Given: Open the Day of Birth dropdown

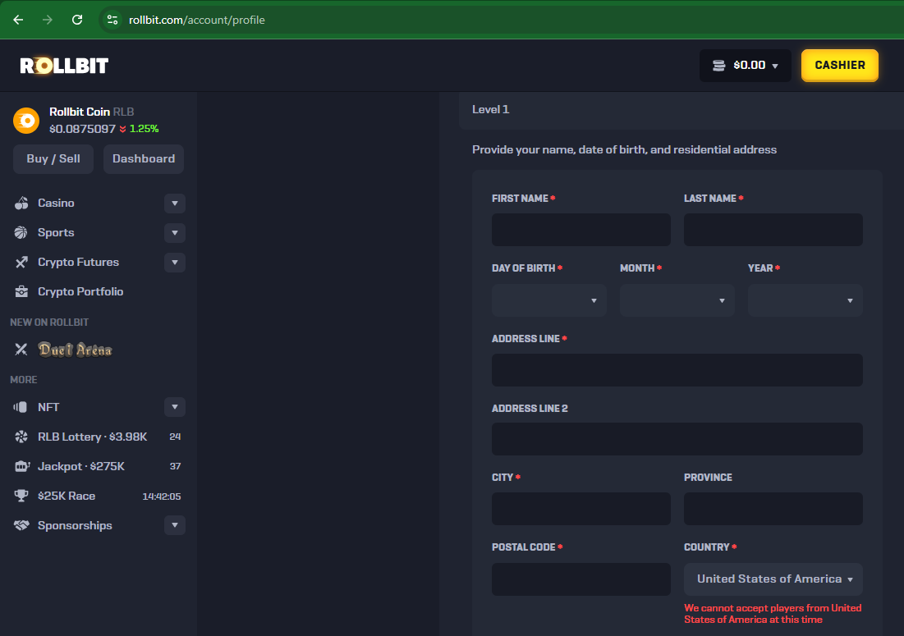Looking at the screenshot, I should (x=548, y=300).
